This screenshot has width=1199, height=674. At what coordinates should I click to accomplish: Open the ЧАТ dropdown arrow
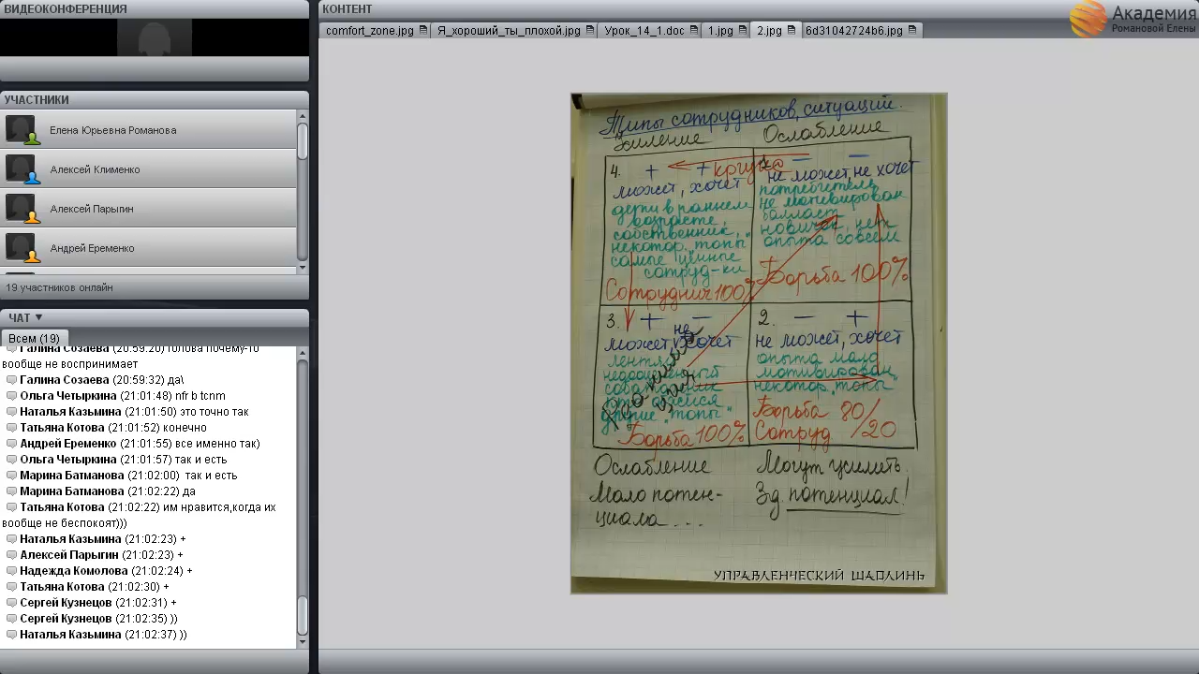(38, 317)
